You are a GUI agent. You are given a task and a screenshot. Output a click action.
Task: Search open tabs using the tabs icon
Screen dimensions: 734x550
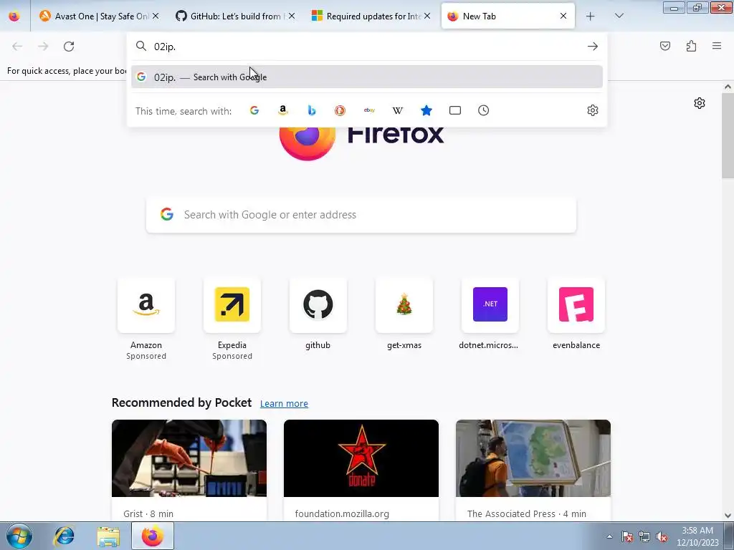click(x=455, y=110)
